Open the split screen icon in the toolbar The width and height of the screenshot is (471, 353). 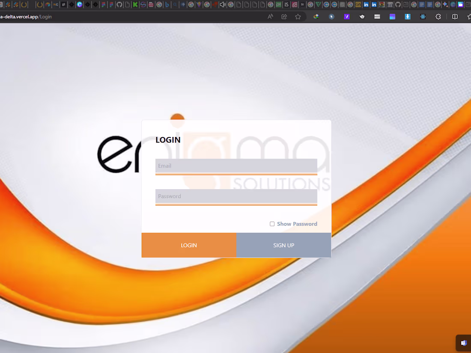(x=454, y=16)
